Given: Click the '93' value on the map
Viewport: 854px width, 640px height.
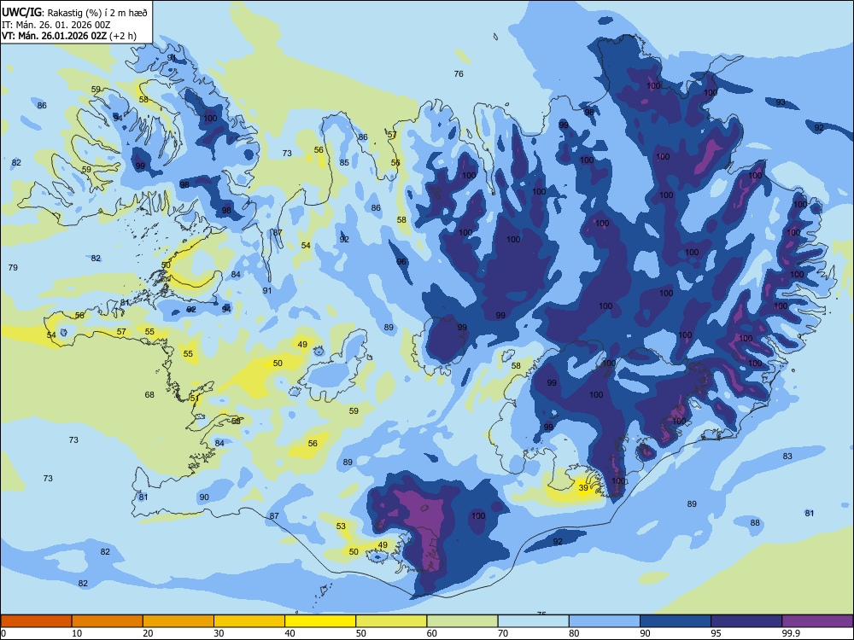Looking at the screenshot, I should 781,102.
